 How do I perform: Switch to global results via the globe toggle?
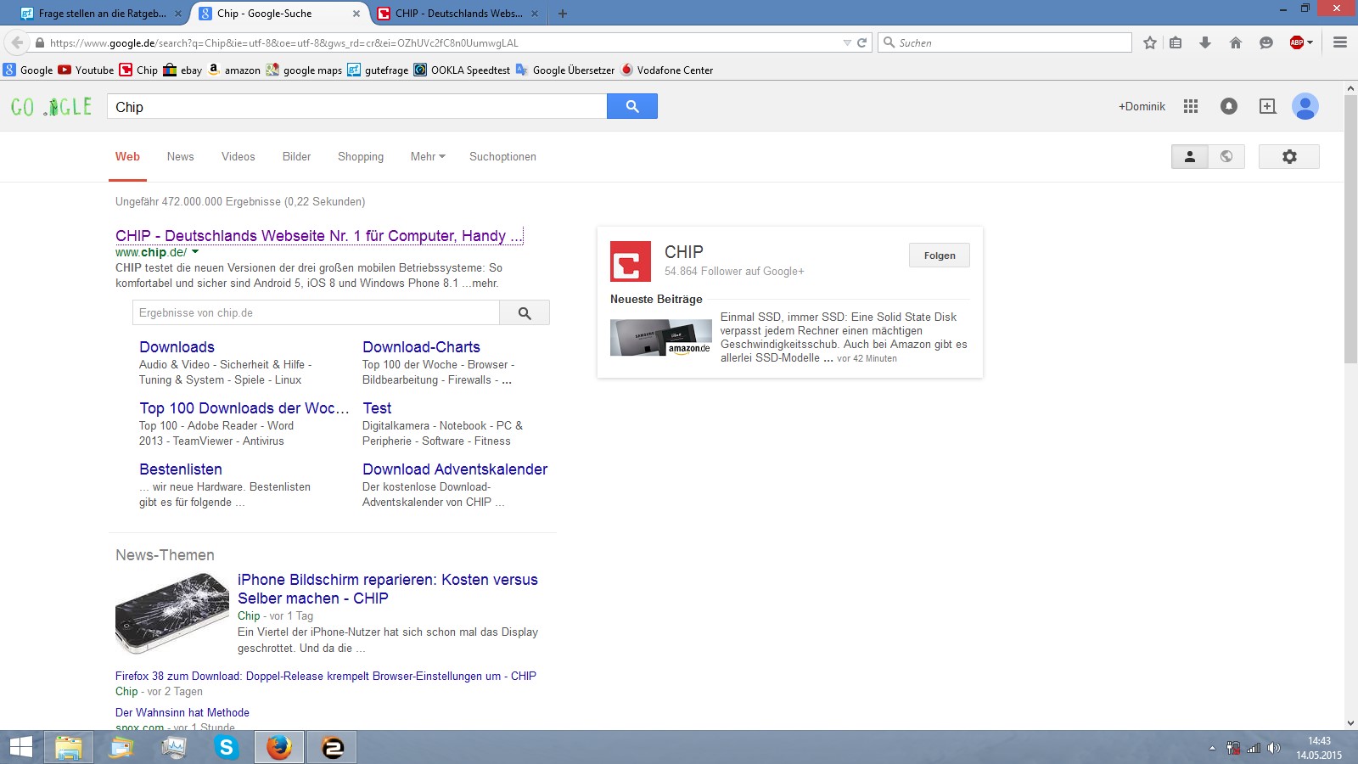pos(1226,156)
